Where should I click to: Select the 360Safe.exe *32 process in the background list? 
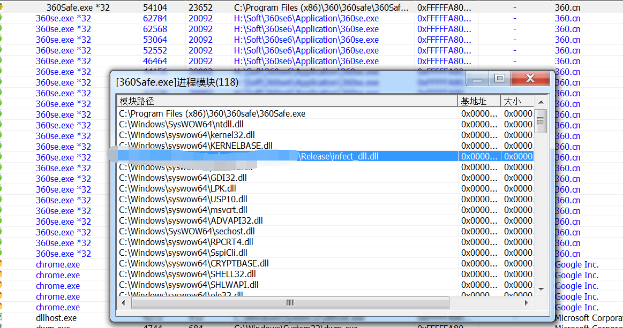pyautogui.click(x=78, y=7)
